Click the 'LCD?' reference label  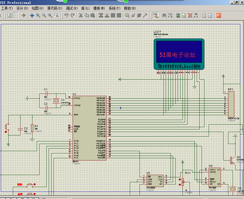tap(157, 32)
